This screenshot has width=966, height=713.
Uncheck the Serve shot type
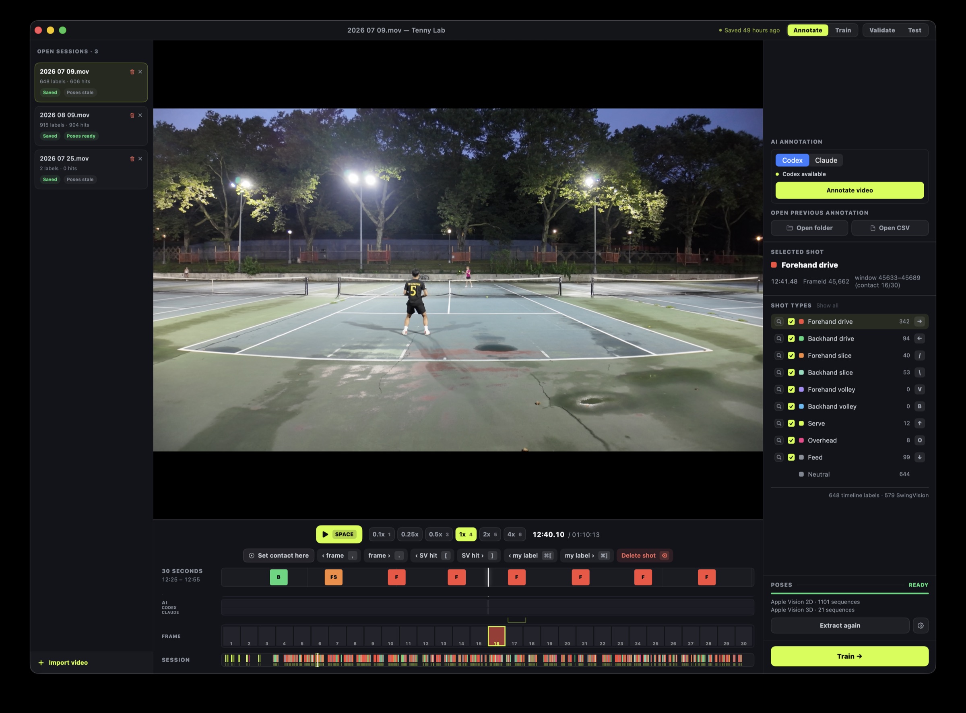pyautogui.click(x=791, y=424)
